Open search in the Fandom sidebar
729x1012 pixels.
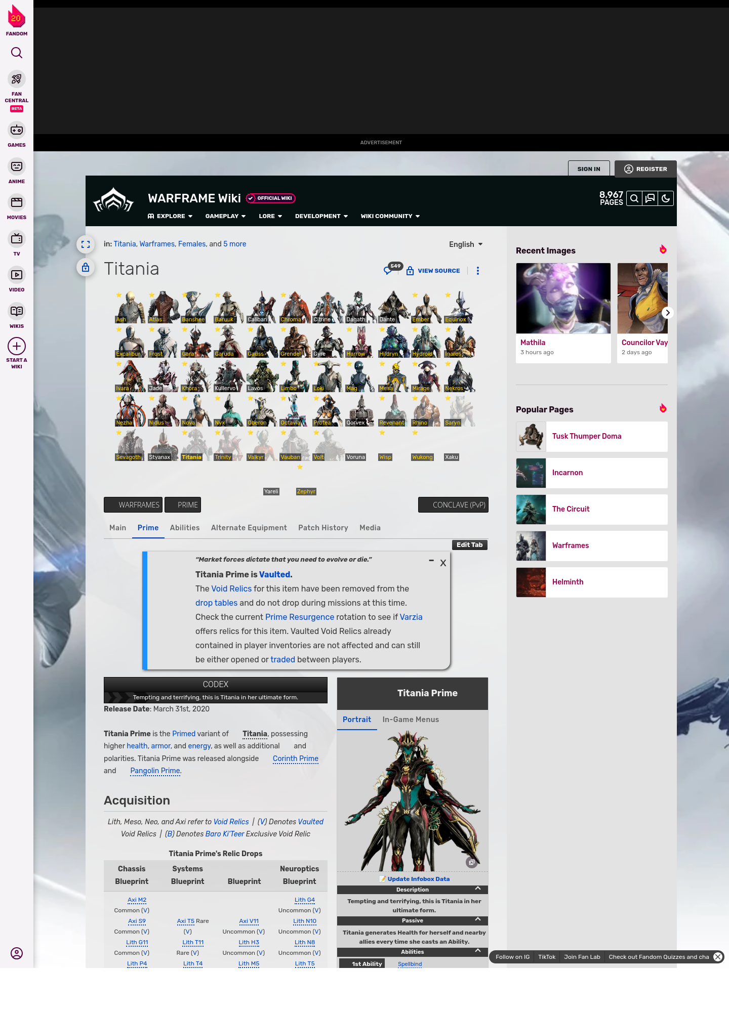coord(17,53)
